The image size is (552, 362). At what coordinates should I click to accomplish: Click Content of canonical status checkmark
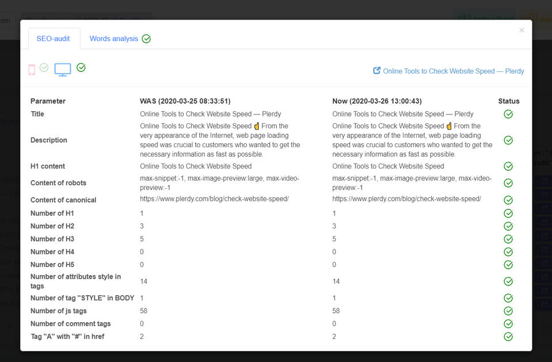tap(508, 200)
